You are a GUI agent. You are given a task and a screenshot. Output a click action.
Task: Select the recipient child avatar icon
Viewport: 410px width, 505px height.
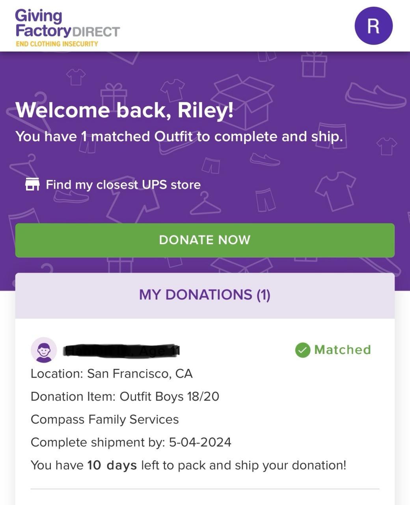pos(44,350)
